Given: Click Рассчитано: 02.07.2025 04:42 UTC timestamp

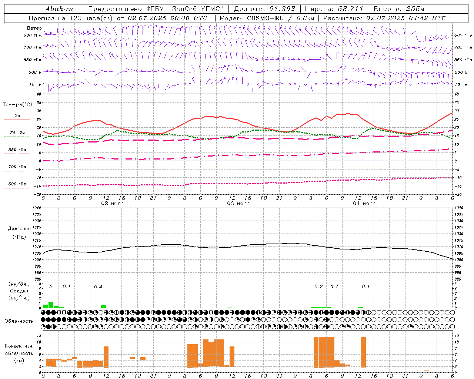Looking at the screenshot, I should [x=384, y=18].
